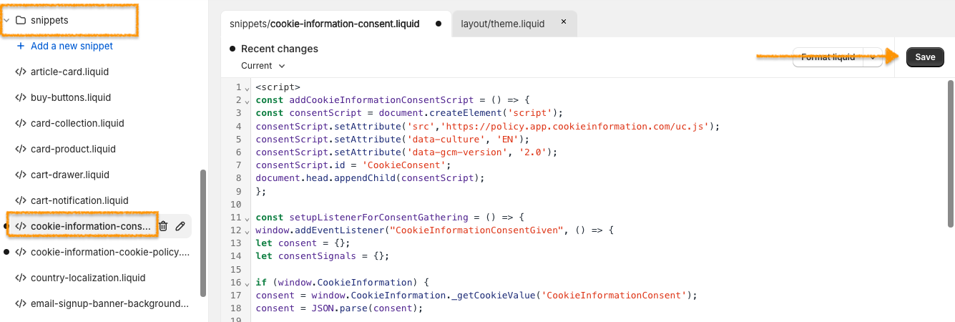Open buy-buttons.liquid file
Screen dimensions: 955x322
[x=71, y=97]
